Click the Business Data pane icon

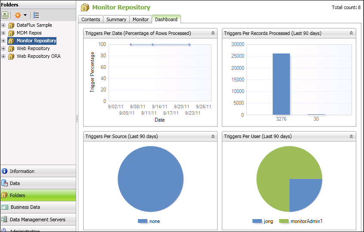point(5,207)
